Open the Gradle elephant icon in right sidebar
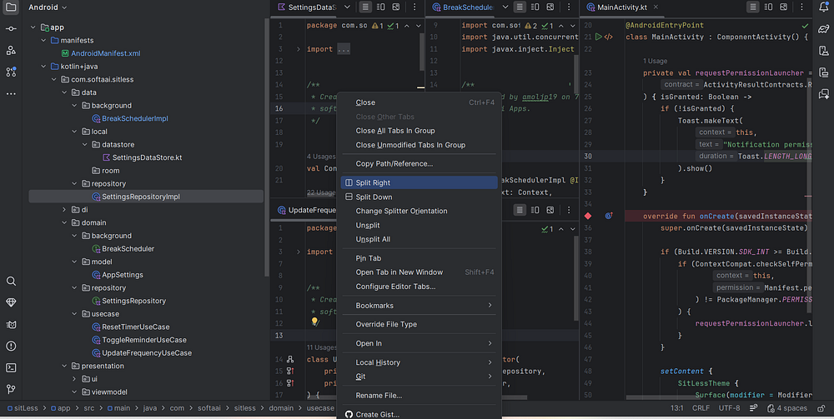 pos(823,28)
